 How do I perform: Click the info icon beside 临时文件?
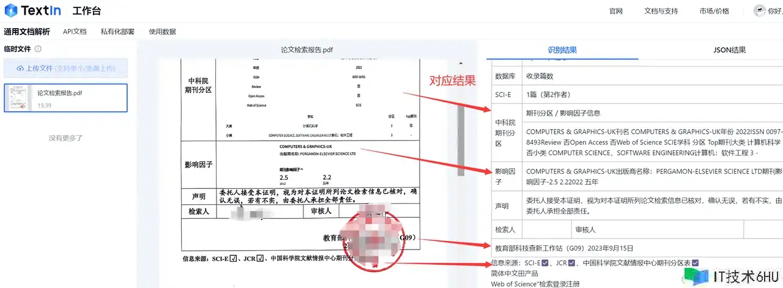click(x=38, y=49)
